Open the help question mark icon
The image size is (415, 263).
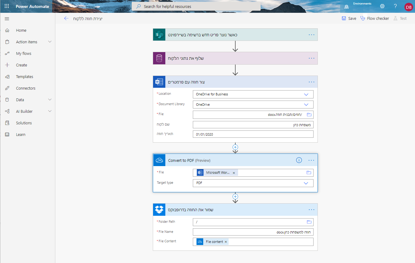point(395,6)
